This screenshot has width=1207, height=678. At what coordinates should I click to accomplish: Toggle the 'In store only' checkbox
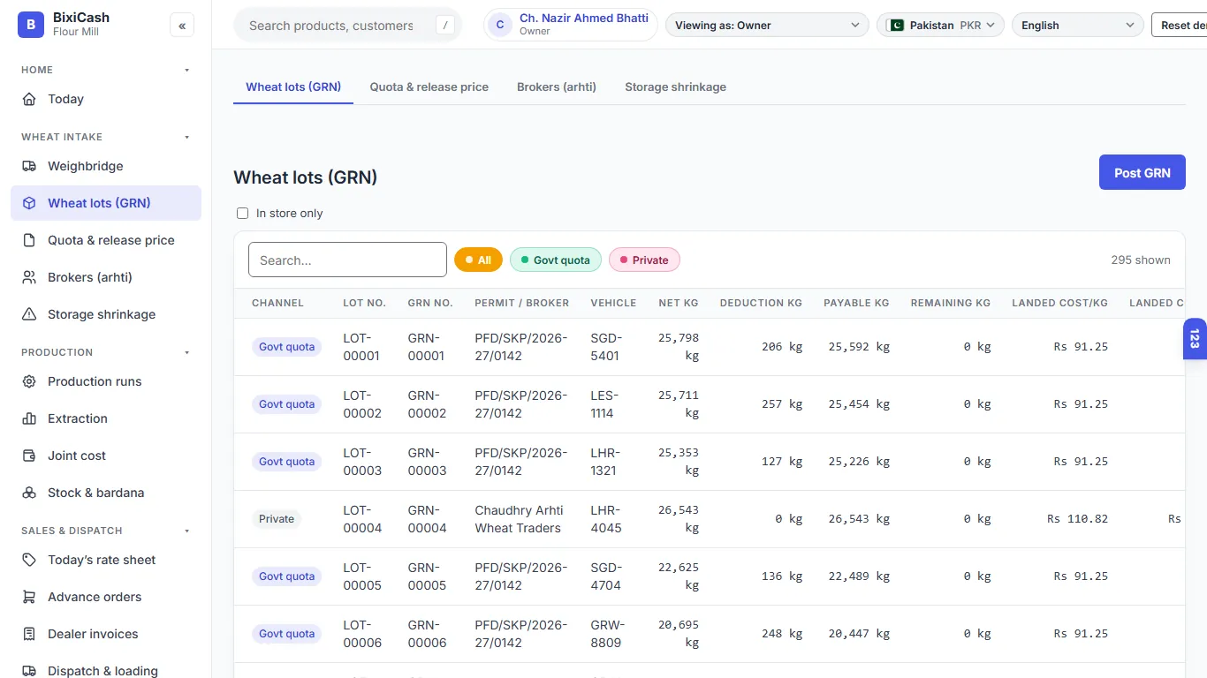click(243, 214)
